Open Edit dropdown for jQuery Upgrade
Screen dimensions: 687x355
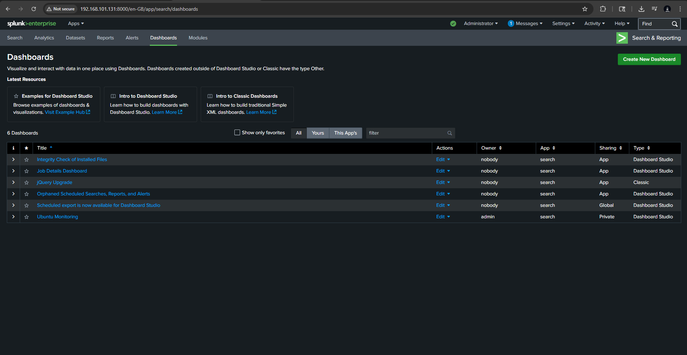tap(443, 183)
